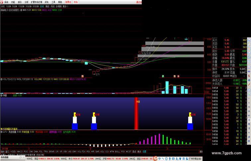Choose the EMV indicator tab
The height and width of the screenshot is (161, 251).
click(74, 152)
